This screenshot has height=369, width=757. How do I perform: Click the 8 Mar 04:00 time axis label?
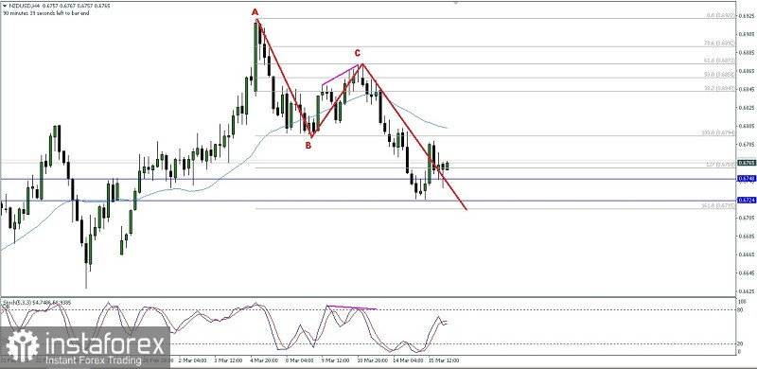click(x=299, y=360)
